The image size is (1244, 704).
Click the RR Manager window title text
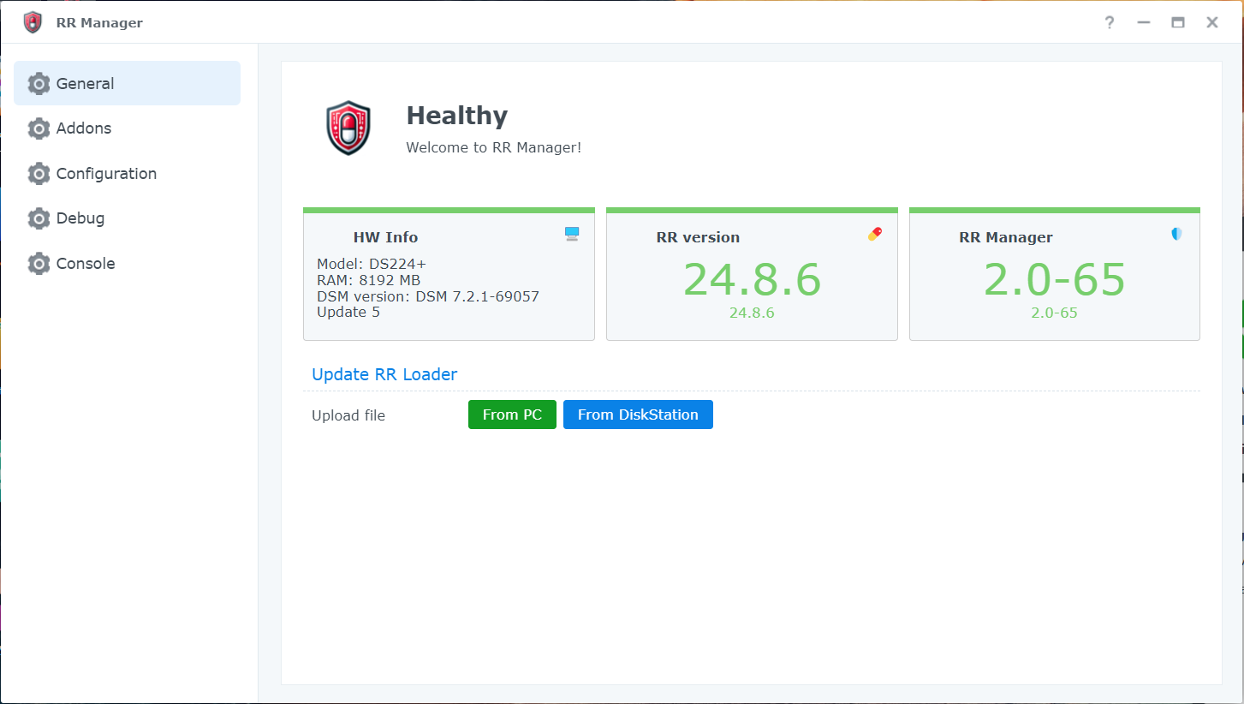click(99, 23)
